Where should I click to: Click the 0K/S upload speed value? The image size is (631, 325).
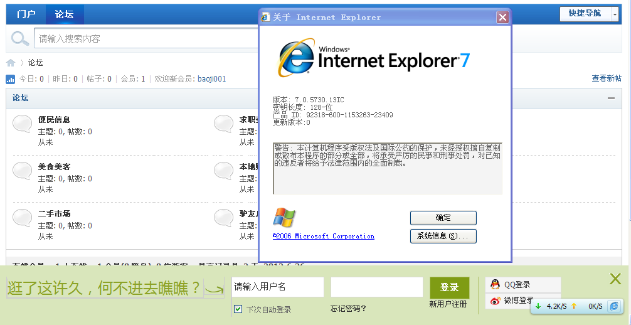[x=595, y=306]
